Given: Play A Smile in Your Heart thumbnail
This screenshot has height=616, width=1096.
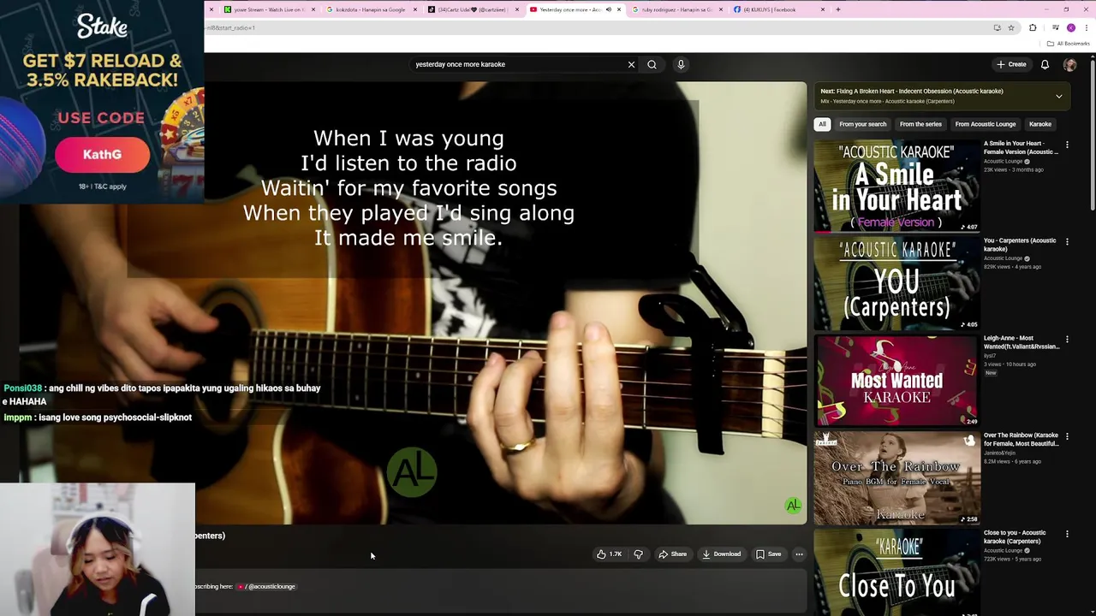Looking at the screenshot, I should [896, 186].
